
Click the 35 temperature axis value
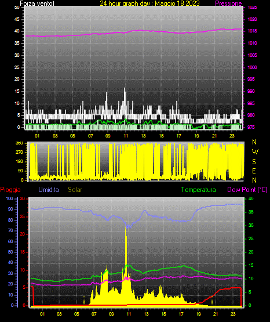point(251,212)
